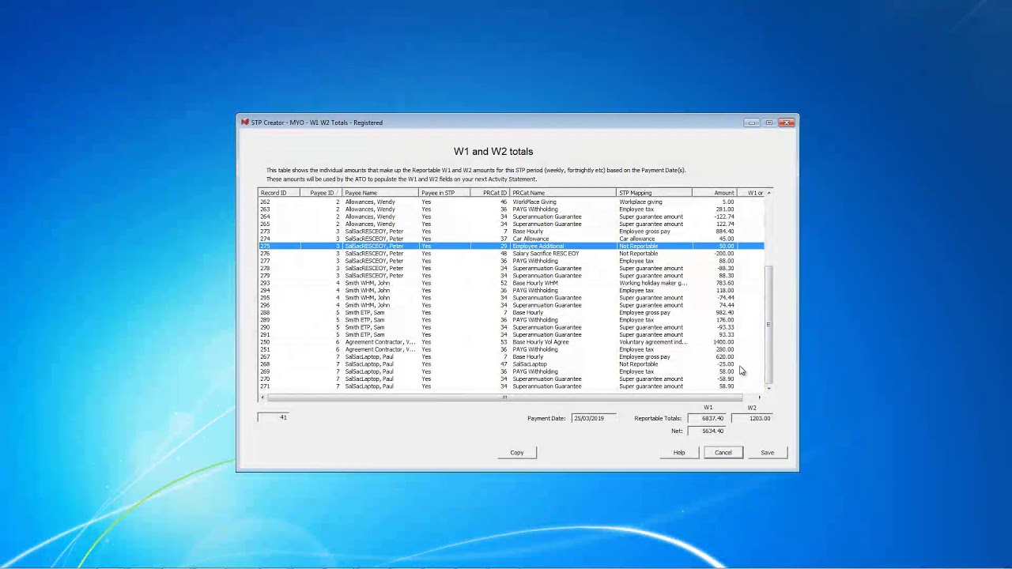Click the W1 or column header
The image size is (1012, 569).
(750, 193)
